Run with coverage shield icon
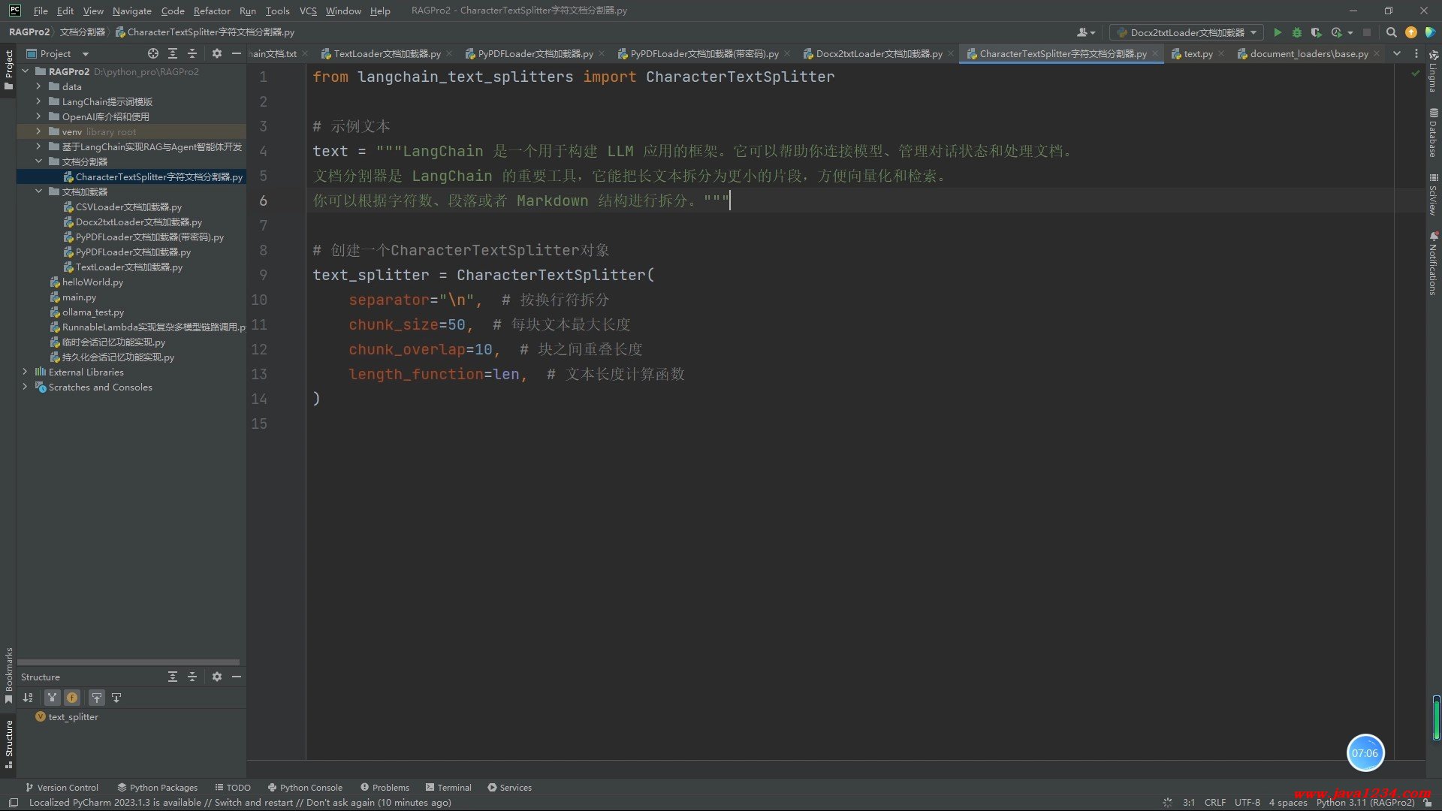The image size is (1442, 811). click(x=1316, y=32)
